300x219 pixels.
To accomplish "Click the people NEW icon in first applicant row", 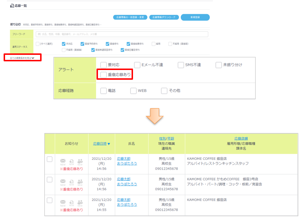I will [80, 161].
